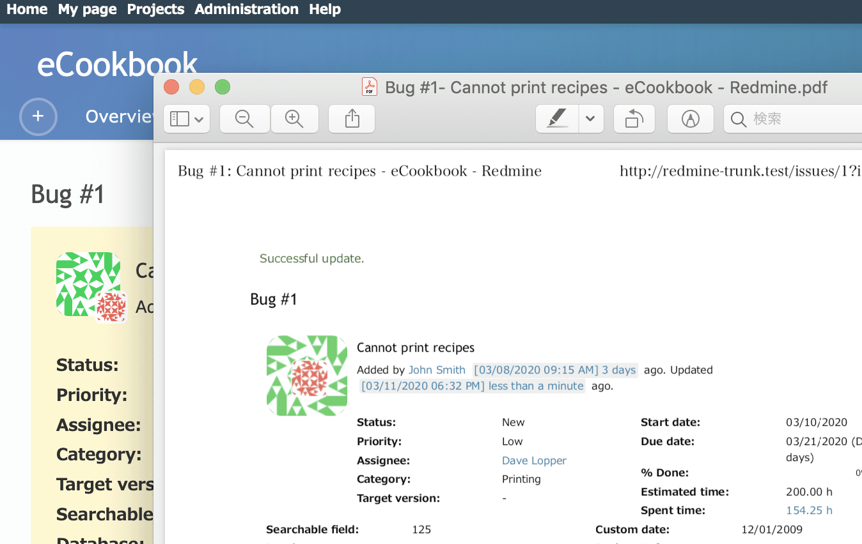Image resolution: width=862 pixels, height=544 pixels.
Task: Click the less than a minute timestamp link
Action: click(473, 386)
